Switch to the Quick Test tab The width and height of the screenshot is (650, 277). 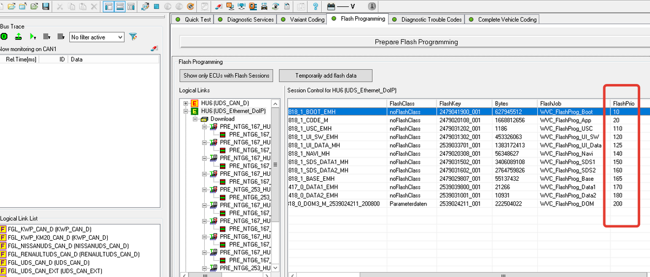[192, 19]
